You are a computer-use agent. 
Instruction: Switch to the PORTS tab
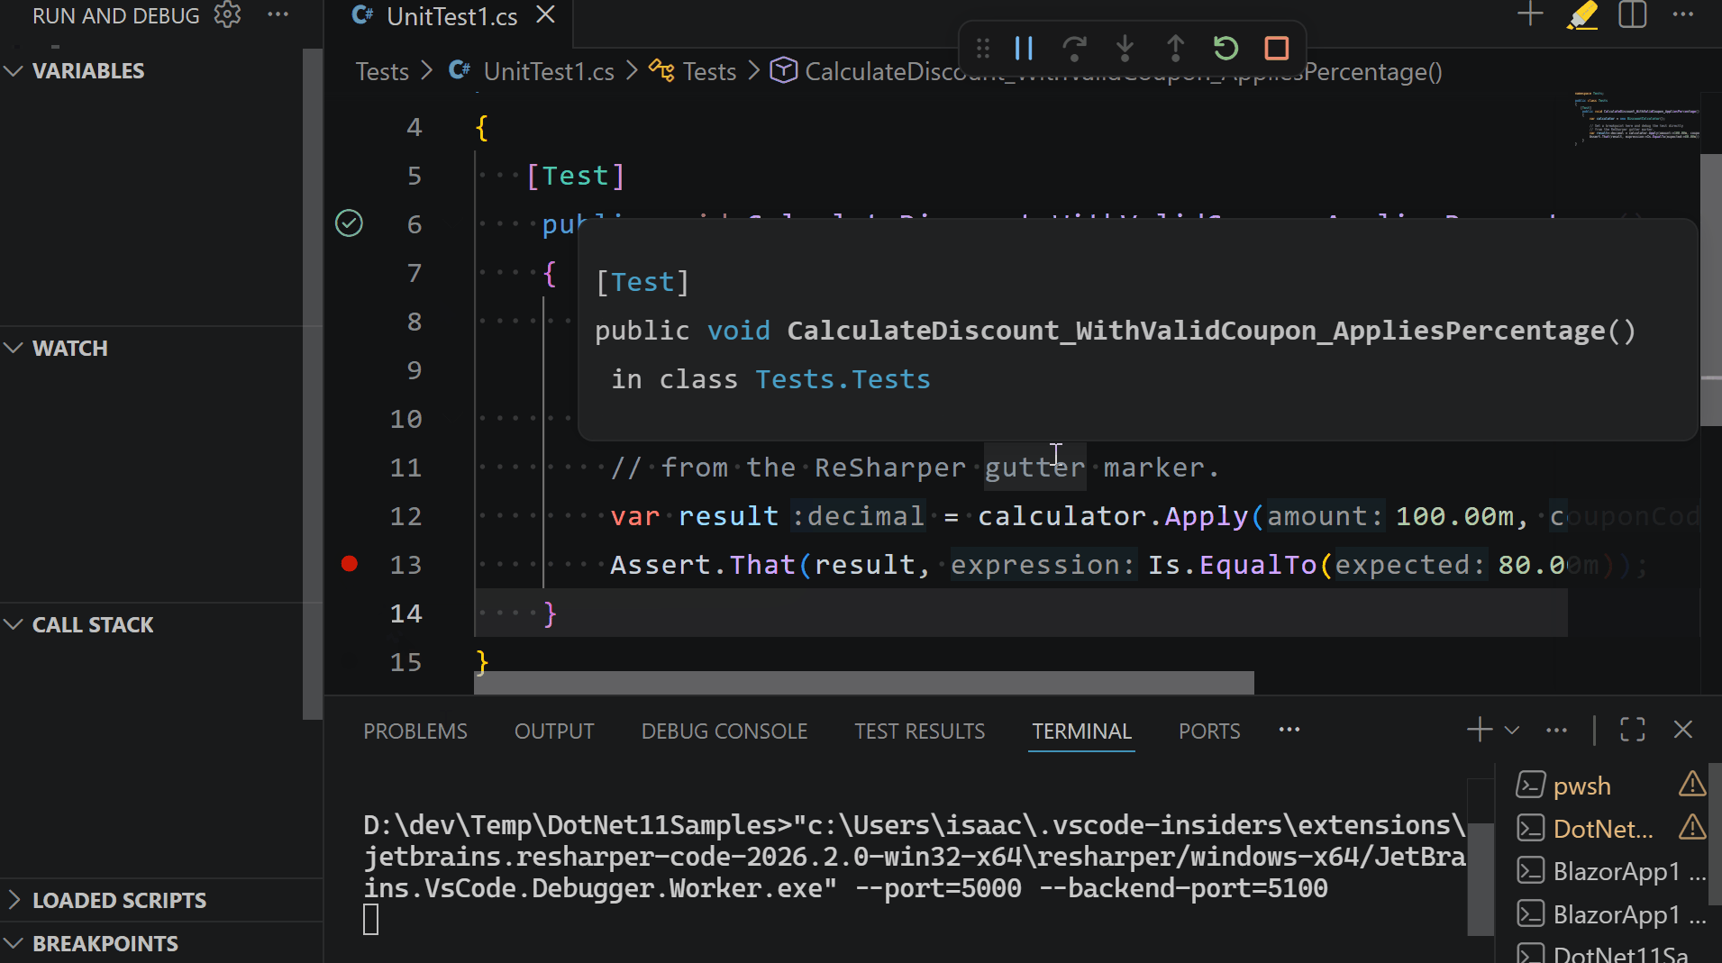1209,731
